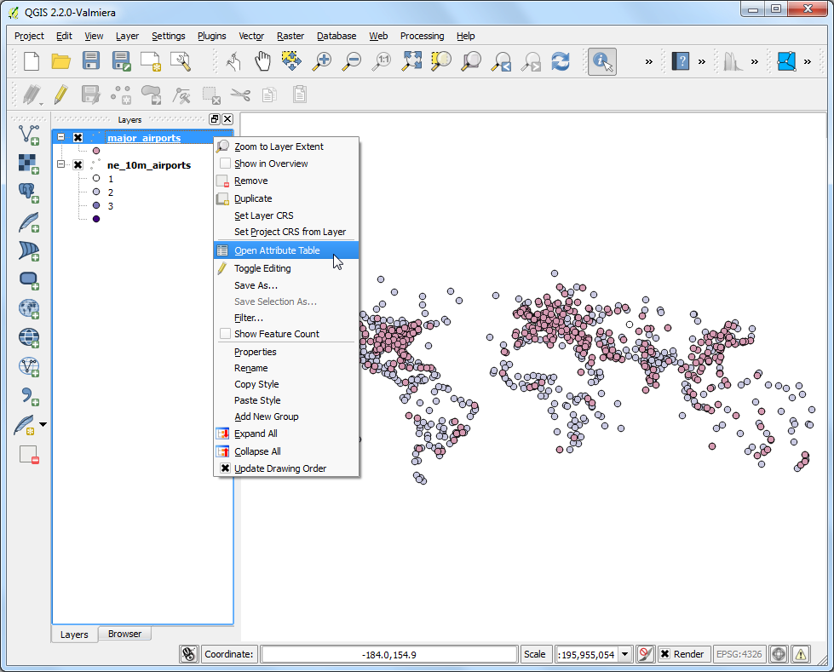Screen dimensions: 834x672
Task: Toggle major_airports layer visibility checkbox
Action: [x=78, y=138]
